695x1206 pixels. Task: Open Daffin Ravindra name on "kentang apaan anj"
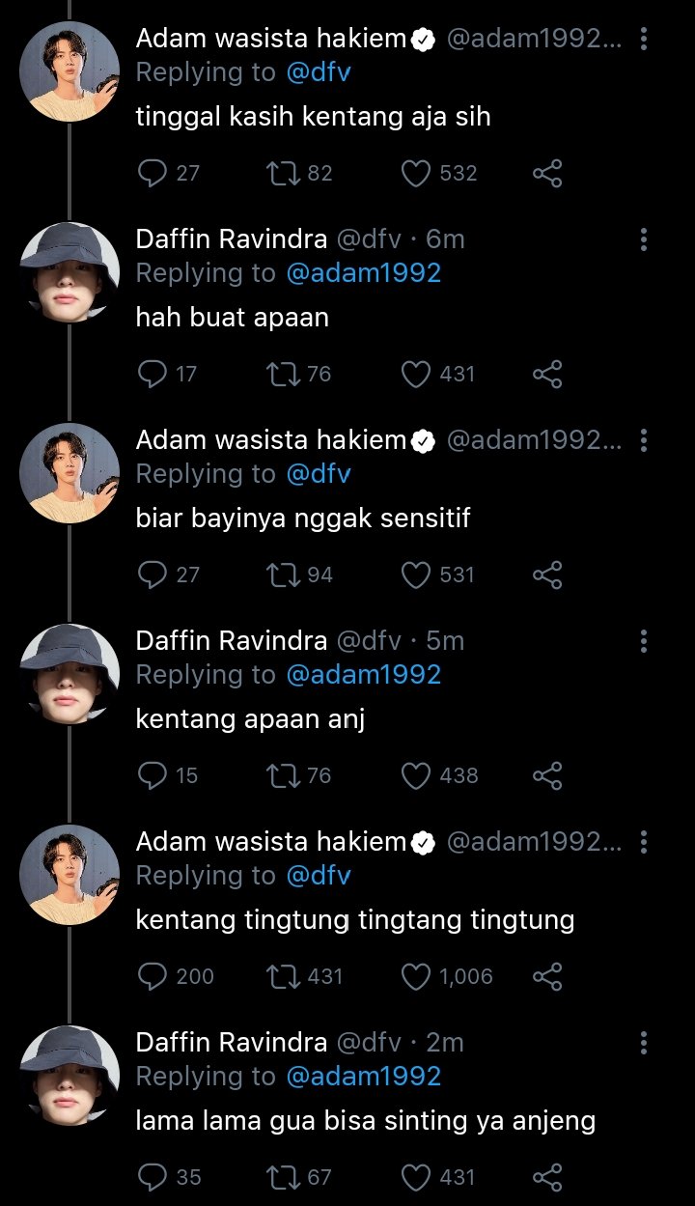tap(232, 640)
